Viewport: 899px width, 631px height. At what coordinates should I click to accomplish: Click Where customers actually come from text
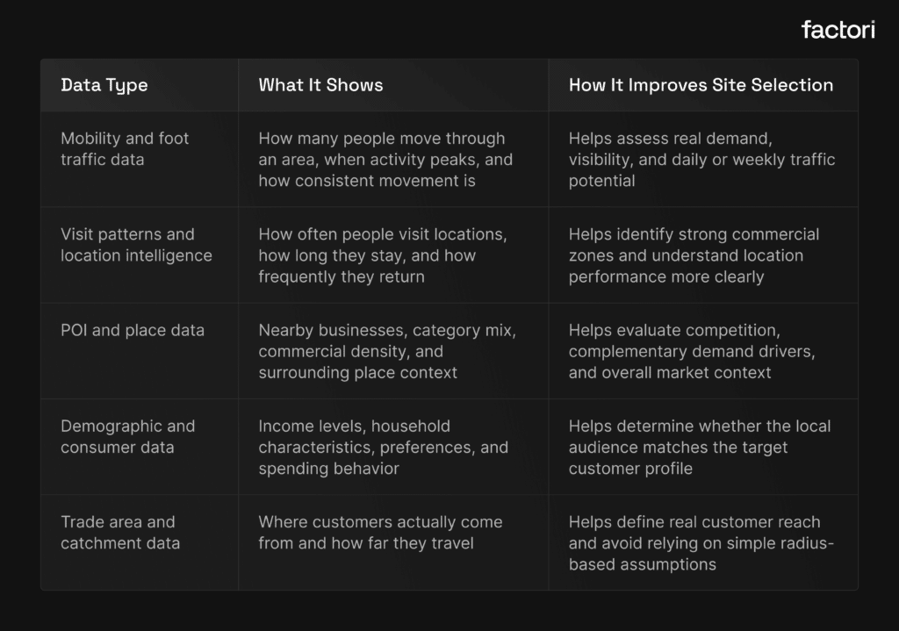coord(380,533)
